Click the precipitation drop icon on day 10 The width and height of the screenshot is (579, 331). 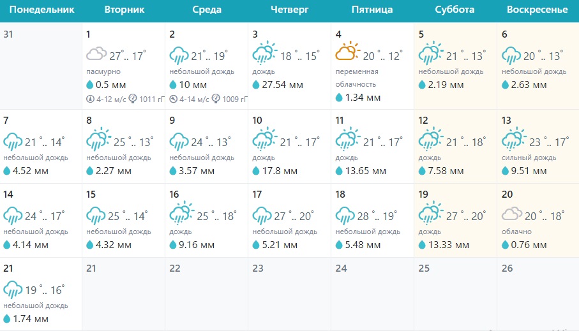click(x=257, y=170)
